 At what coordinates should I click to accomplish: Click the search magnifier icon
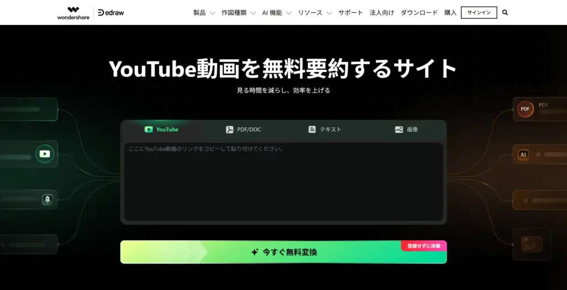[x=505, y=13]
